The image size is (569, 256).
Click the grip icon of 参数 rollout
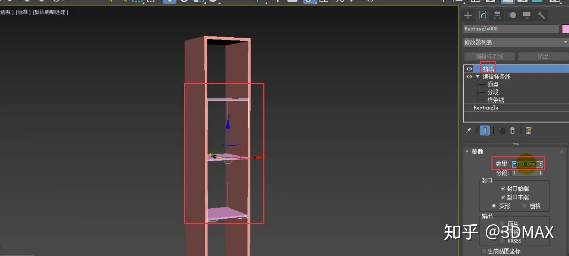coord(562,151)
